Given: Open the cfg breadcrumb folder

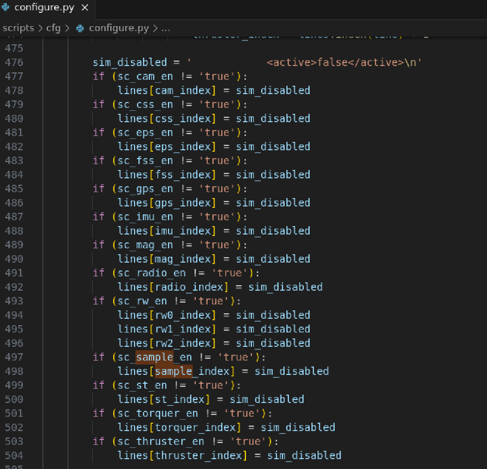Looking at the screenshot, I should coord(53,28).
